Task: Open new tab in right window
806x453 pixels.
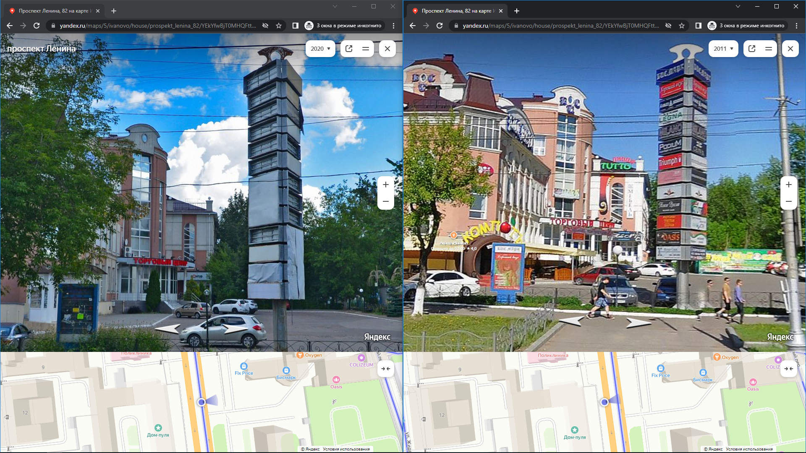Action: (517, 11)
